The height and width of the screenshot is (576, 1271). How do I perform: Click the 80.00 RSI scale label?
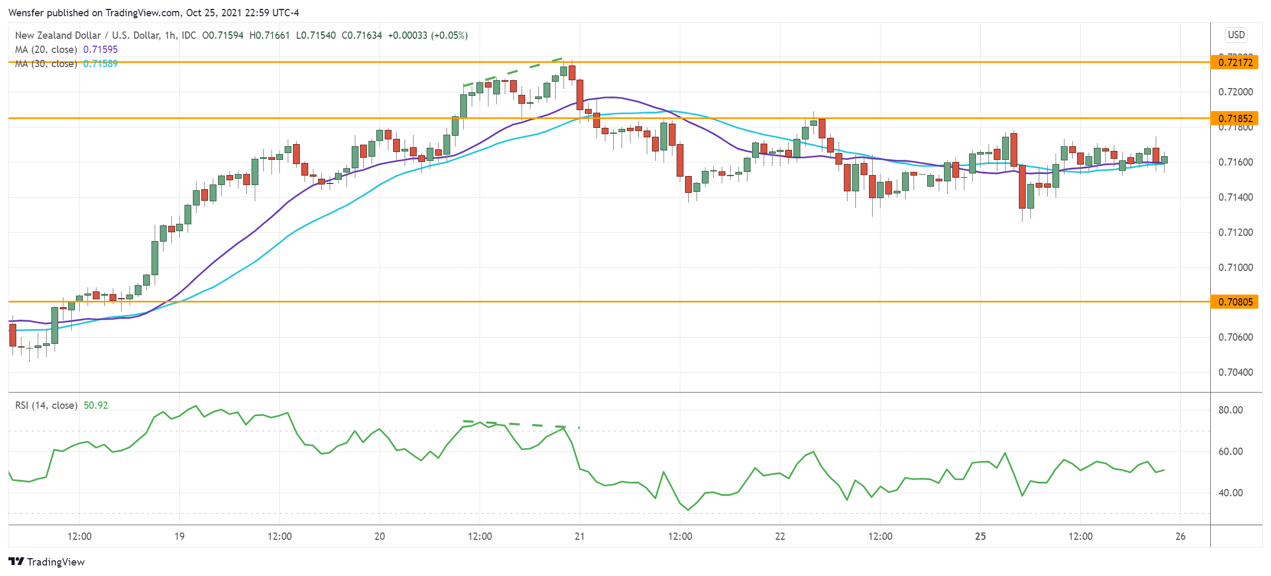coord(1230,410)
